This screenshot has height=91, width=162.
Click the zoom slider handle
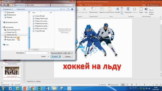(145, 85)
